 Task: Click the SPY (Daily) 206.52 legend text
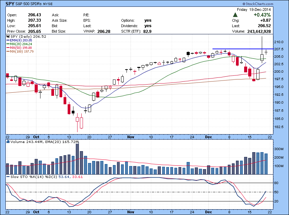tap(28, 36)
